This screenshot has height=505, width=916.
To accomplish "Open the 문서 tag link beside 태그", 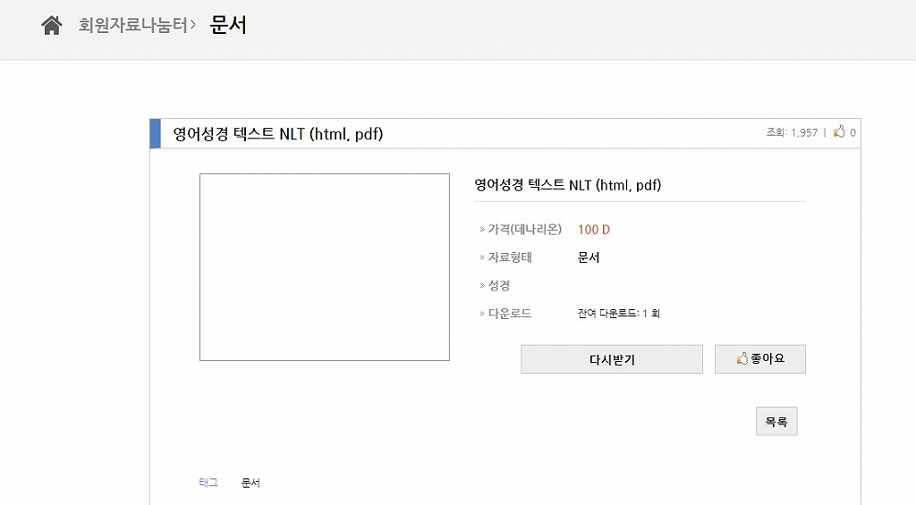I will coord(250,483).
